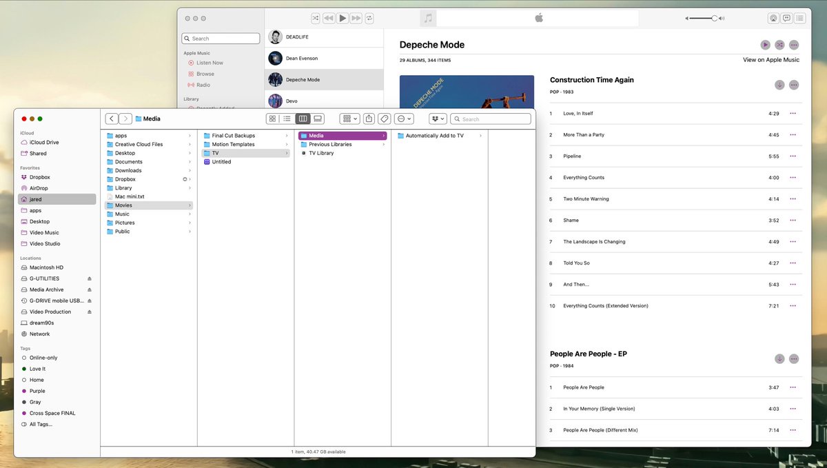Eject Video Production volume in Finder sidebar
Screen dimensions: 827x468
pos(89,312)
